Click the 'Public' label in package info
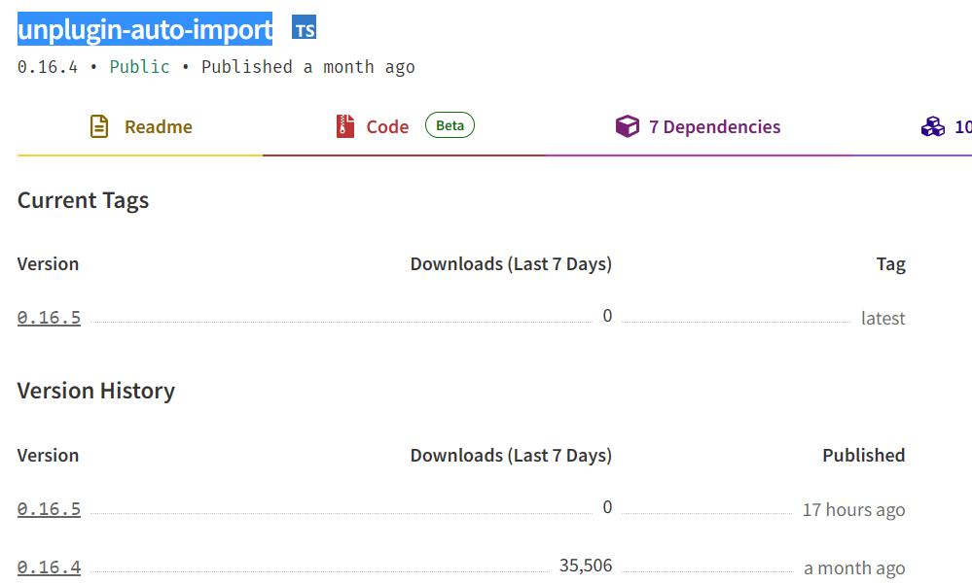Screen dimensions: 972x584 (x=139, y=67)
